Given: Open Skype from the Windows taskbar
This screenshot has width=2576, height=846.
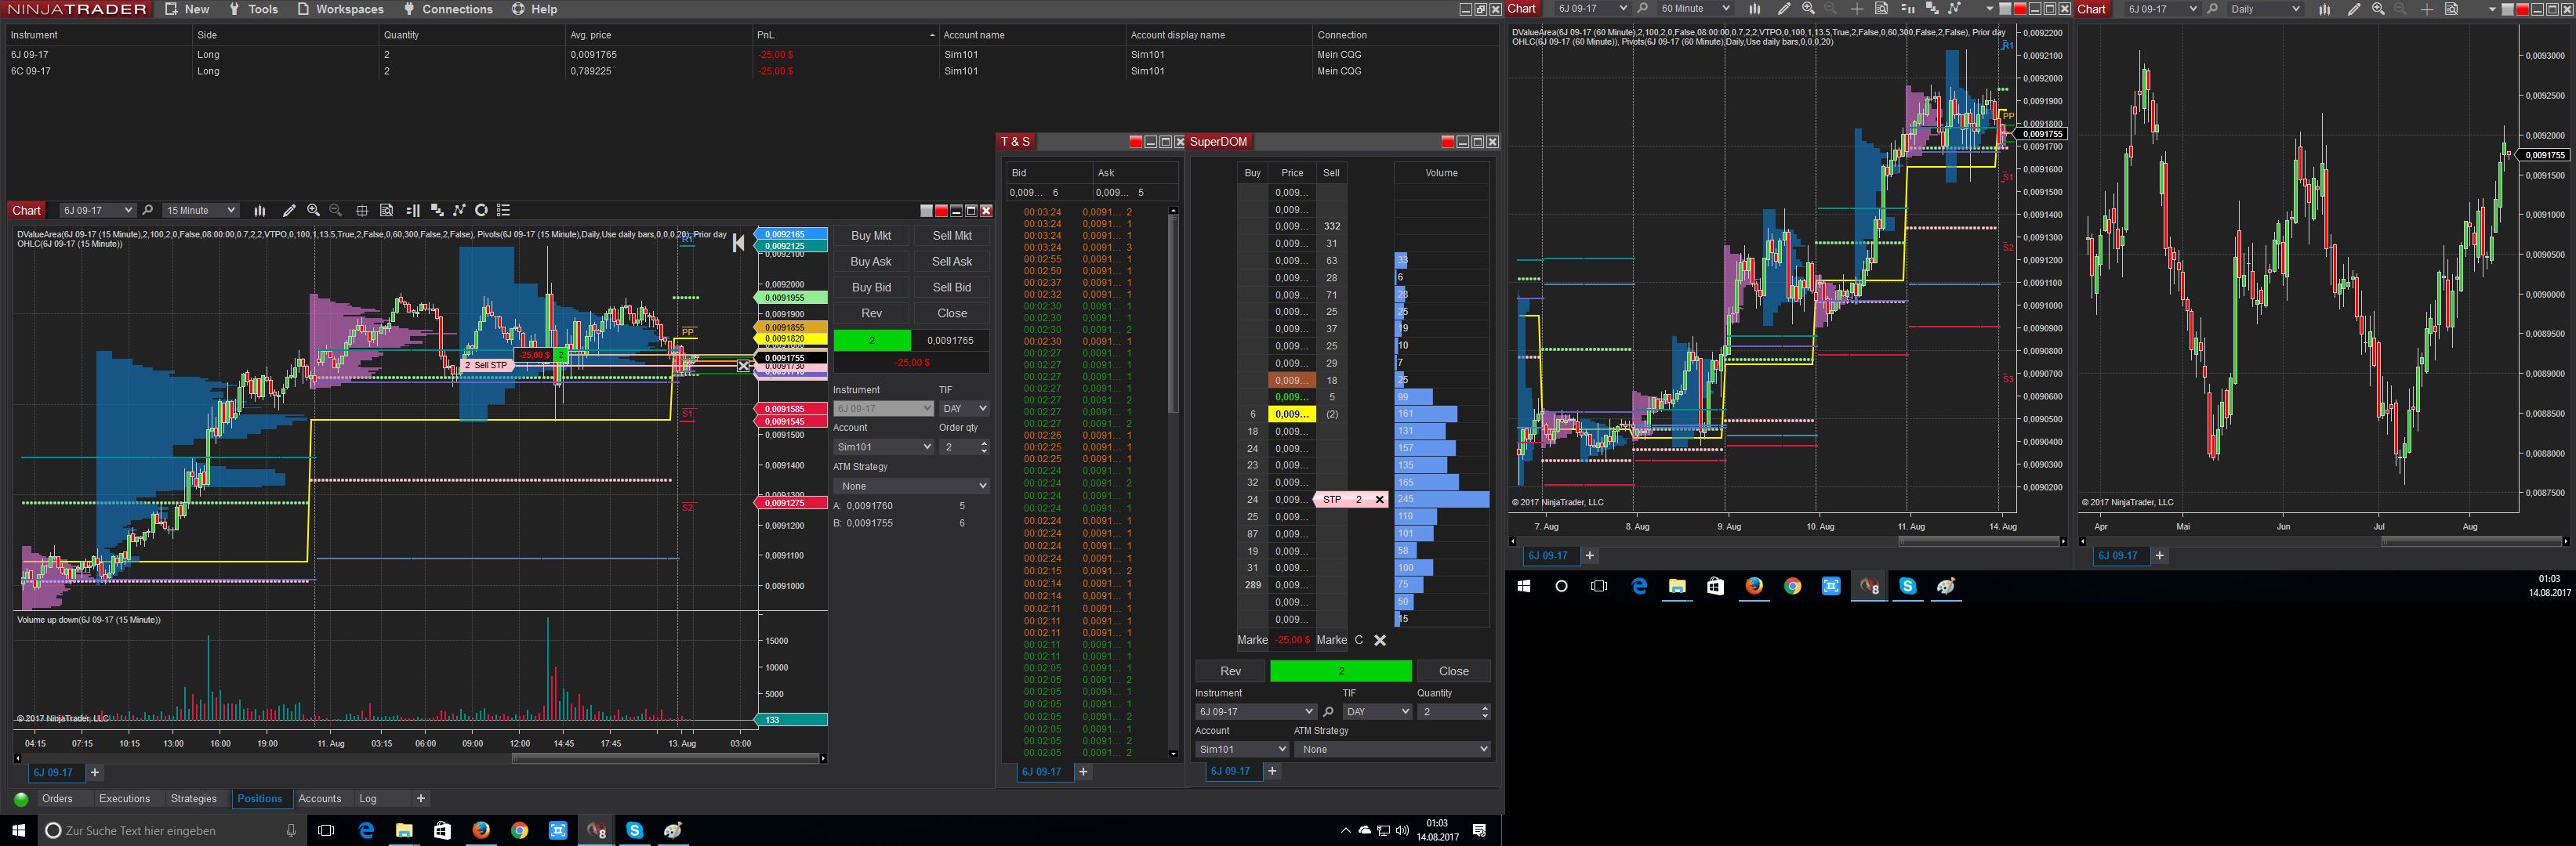Looking at the screenshot, I should click(x=634, y=830).
